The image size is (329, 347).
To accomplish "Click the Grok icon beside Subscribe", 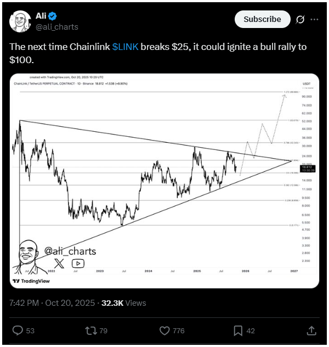I will 300,19.
